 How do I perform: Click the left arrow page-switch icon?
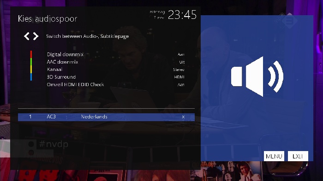pos(27,36)
